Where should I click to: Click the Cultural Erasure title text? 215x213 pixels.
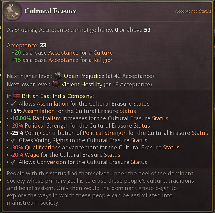click(51, 11)
